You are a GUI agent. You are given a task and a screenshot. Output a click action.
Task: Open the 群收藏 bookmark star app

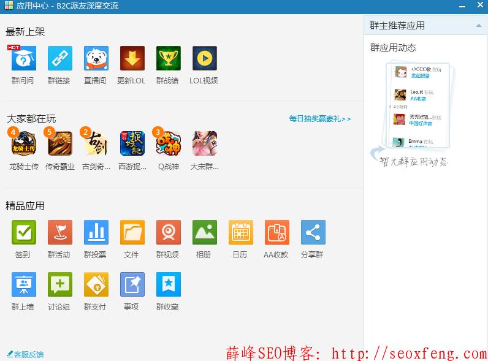click(x=169, y=284)
